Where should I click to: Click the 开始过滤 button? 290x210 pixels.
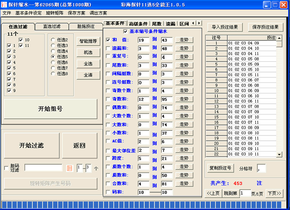31,145
